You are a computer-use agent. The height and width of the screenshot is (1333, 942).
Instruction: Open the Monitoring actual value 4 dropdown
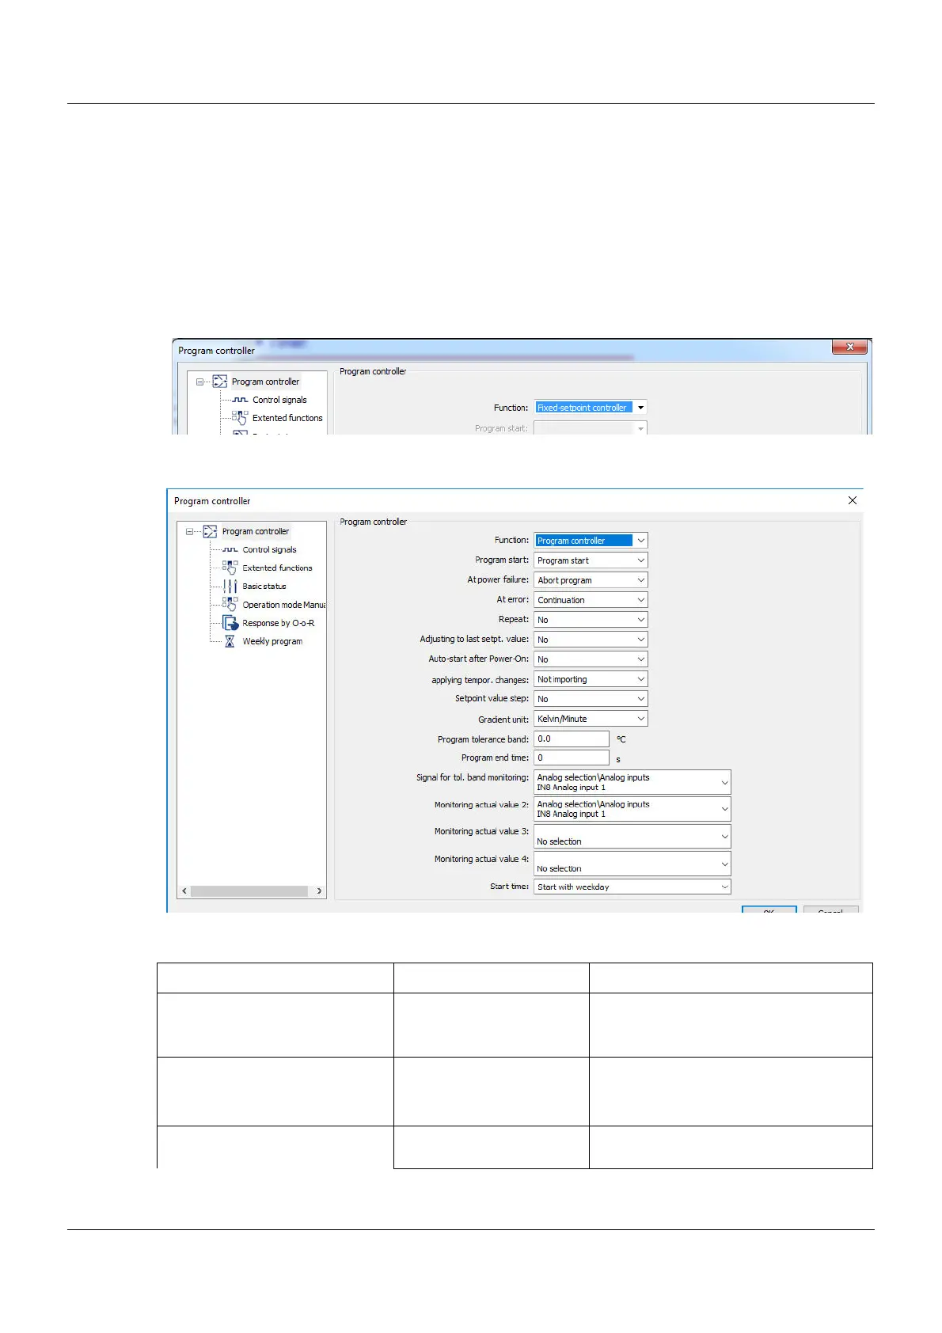[724, 864]
